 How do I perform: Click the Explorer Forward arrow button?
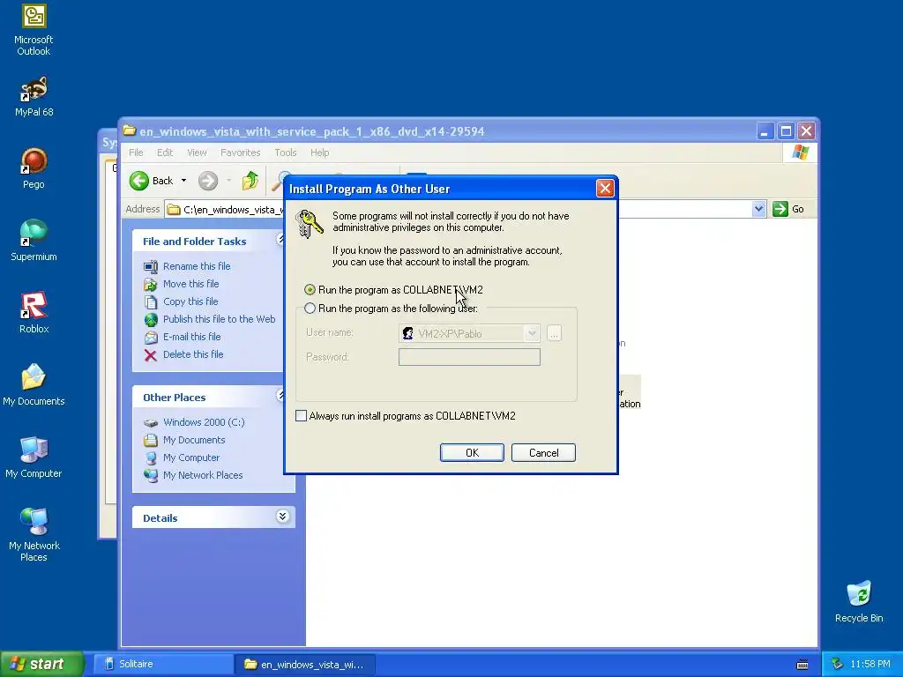coord(208,181)
